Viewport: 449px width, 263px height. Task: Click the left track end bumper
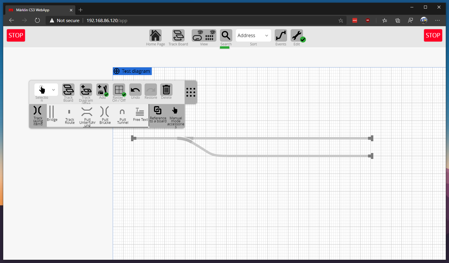point(133,138)
